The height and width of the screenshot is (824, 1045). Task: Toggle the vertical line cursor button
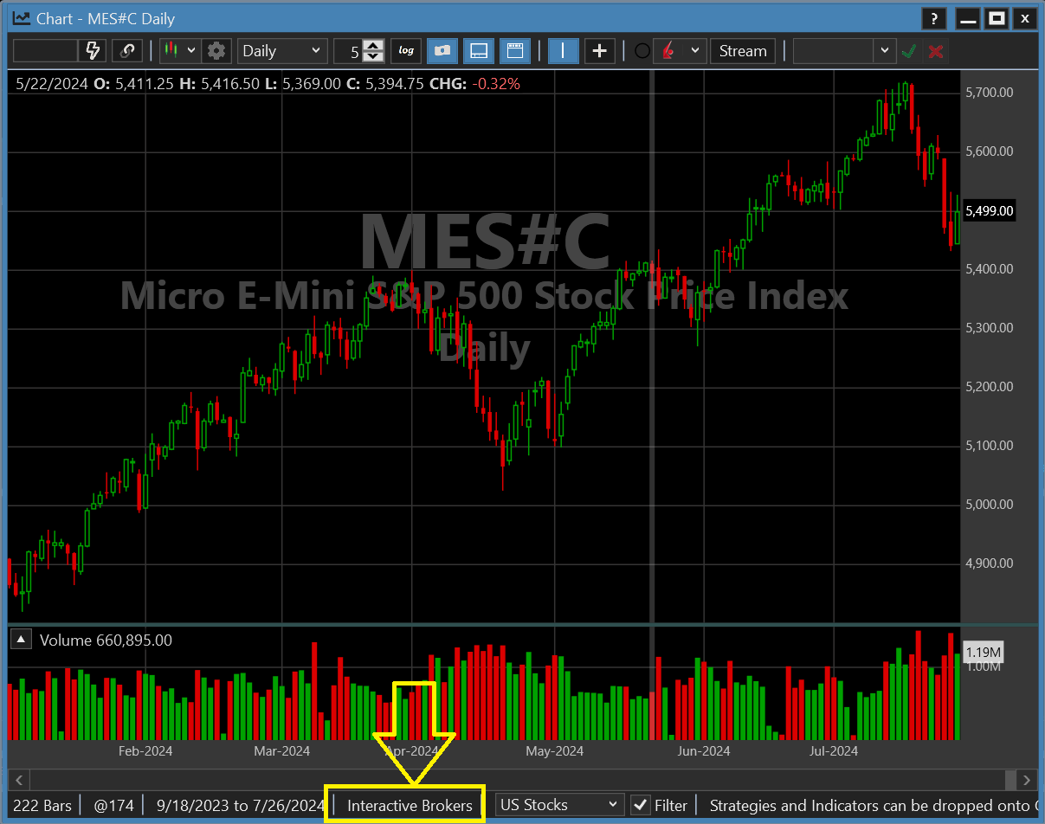point(563,51)
